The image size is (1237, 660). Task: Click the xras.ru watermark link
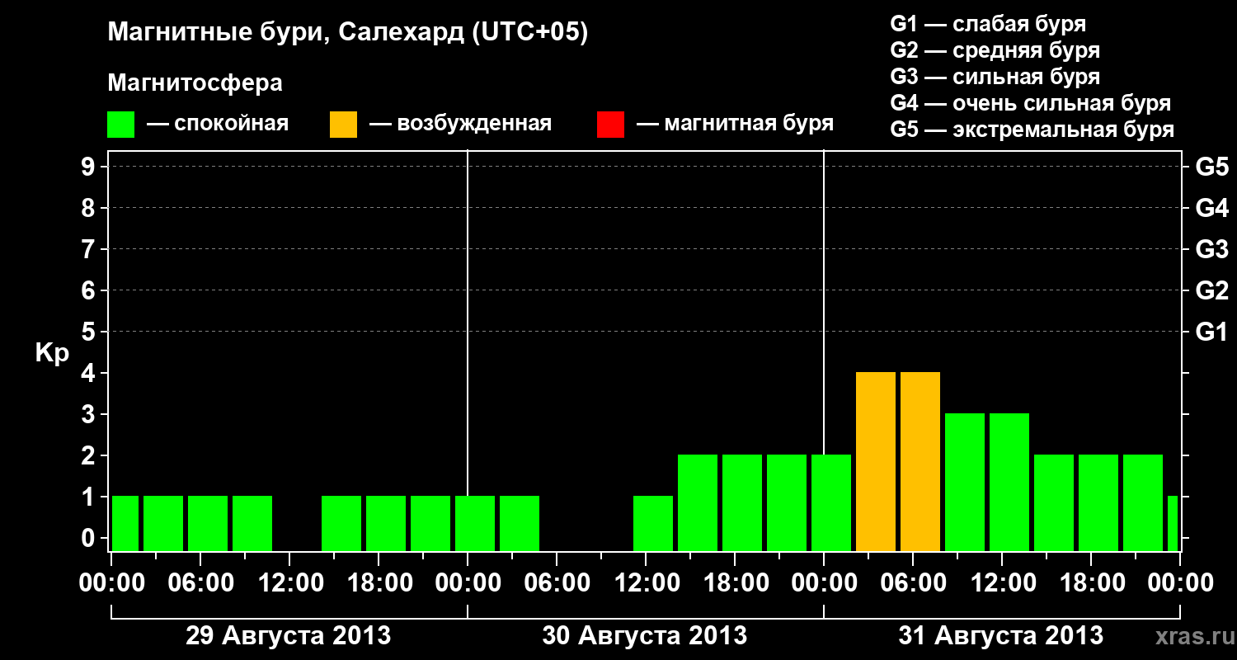tap(1192, 636)
